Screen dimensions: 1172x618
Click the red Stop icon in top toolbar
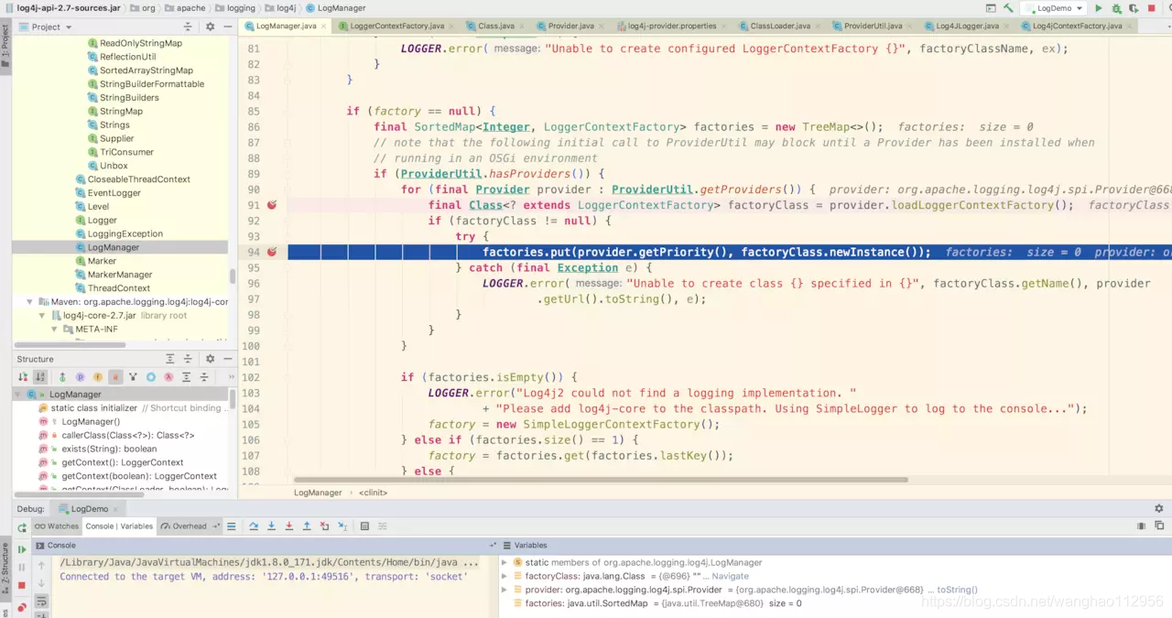pos(1151,8)
